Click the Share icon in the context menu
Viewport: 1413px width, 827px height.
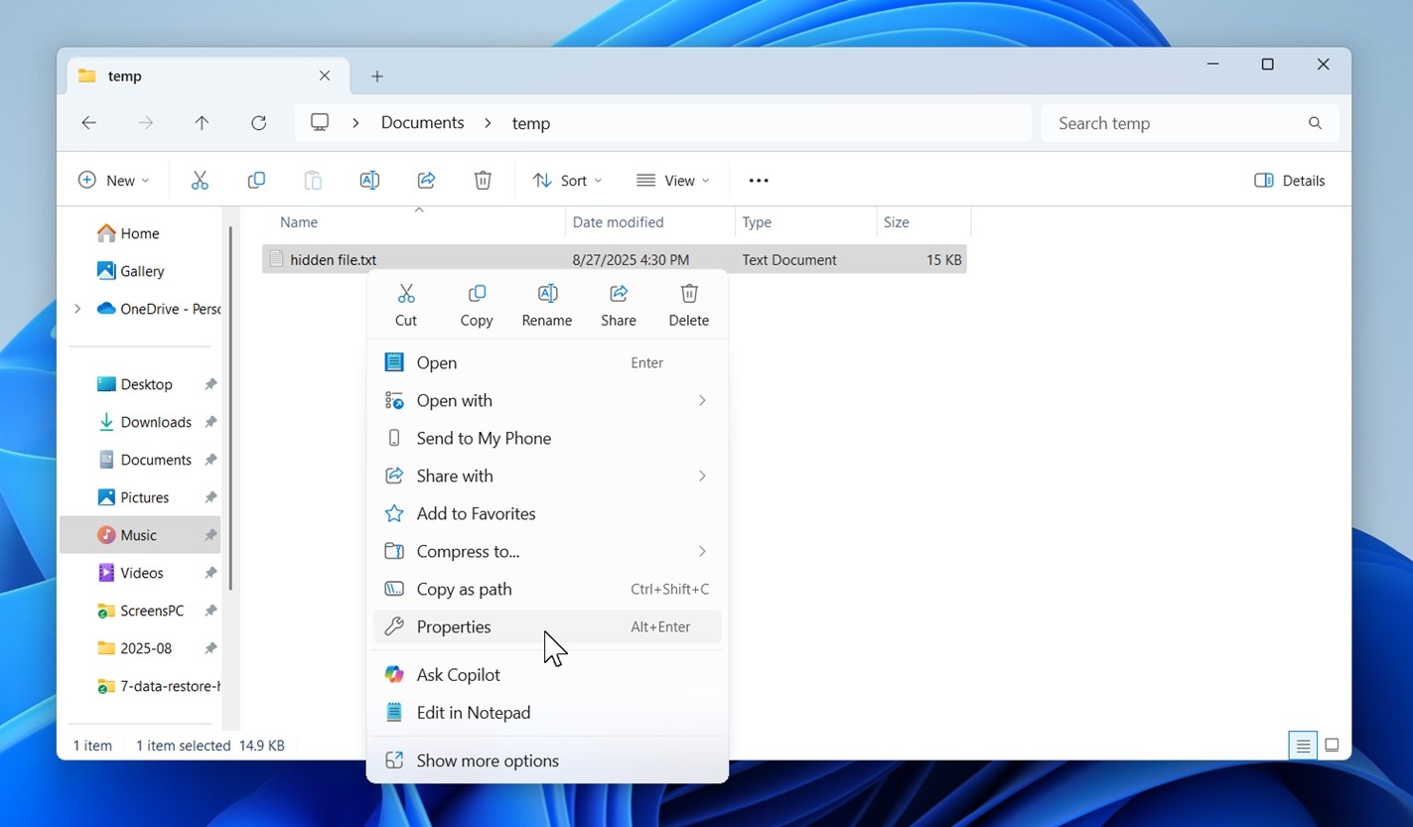(619, 294)
